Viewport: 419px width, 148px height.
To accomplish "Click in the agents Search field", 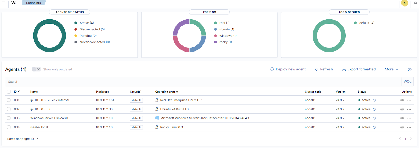I will (203, 82).
